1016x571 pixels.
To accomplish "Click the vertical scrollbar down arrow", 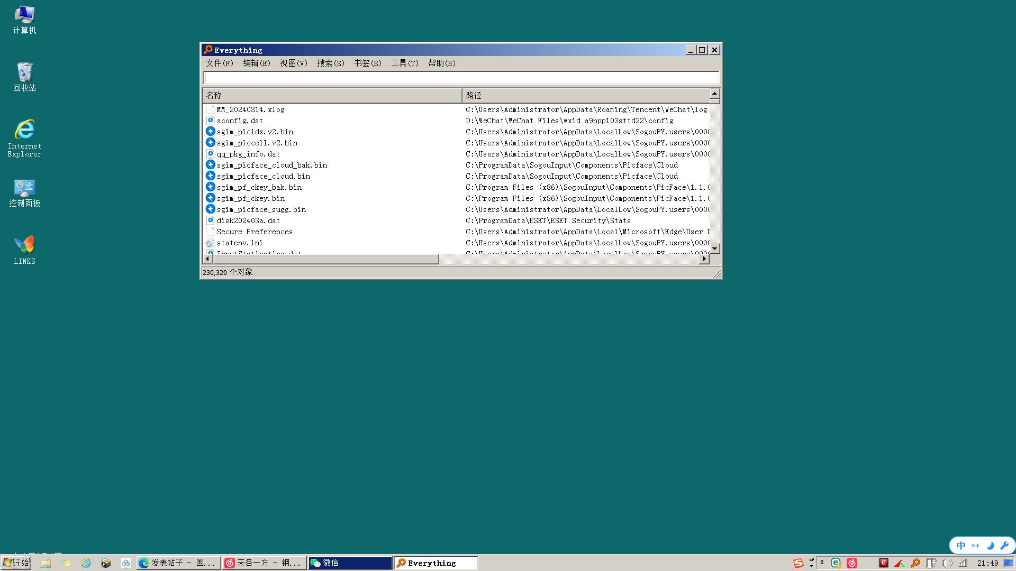I will 714,248.
